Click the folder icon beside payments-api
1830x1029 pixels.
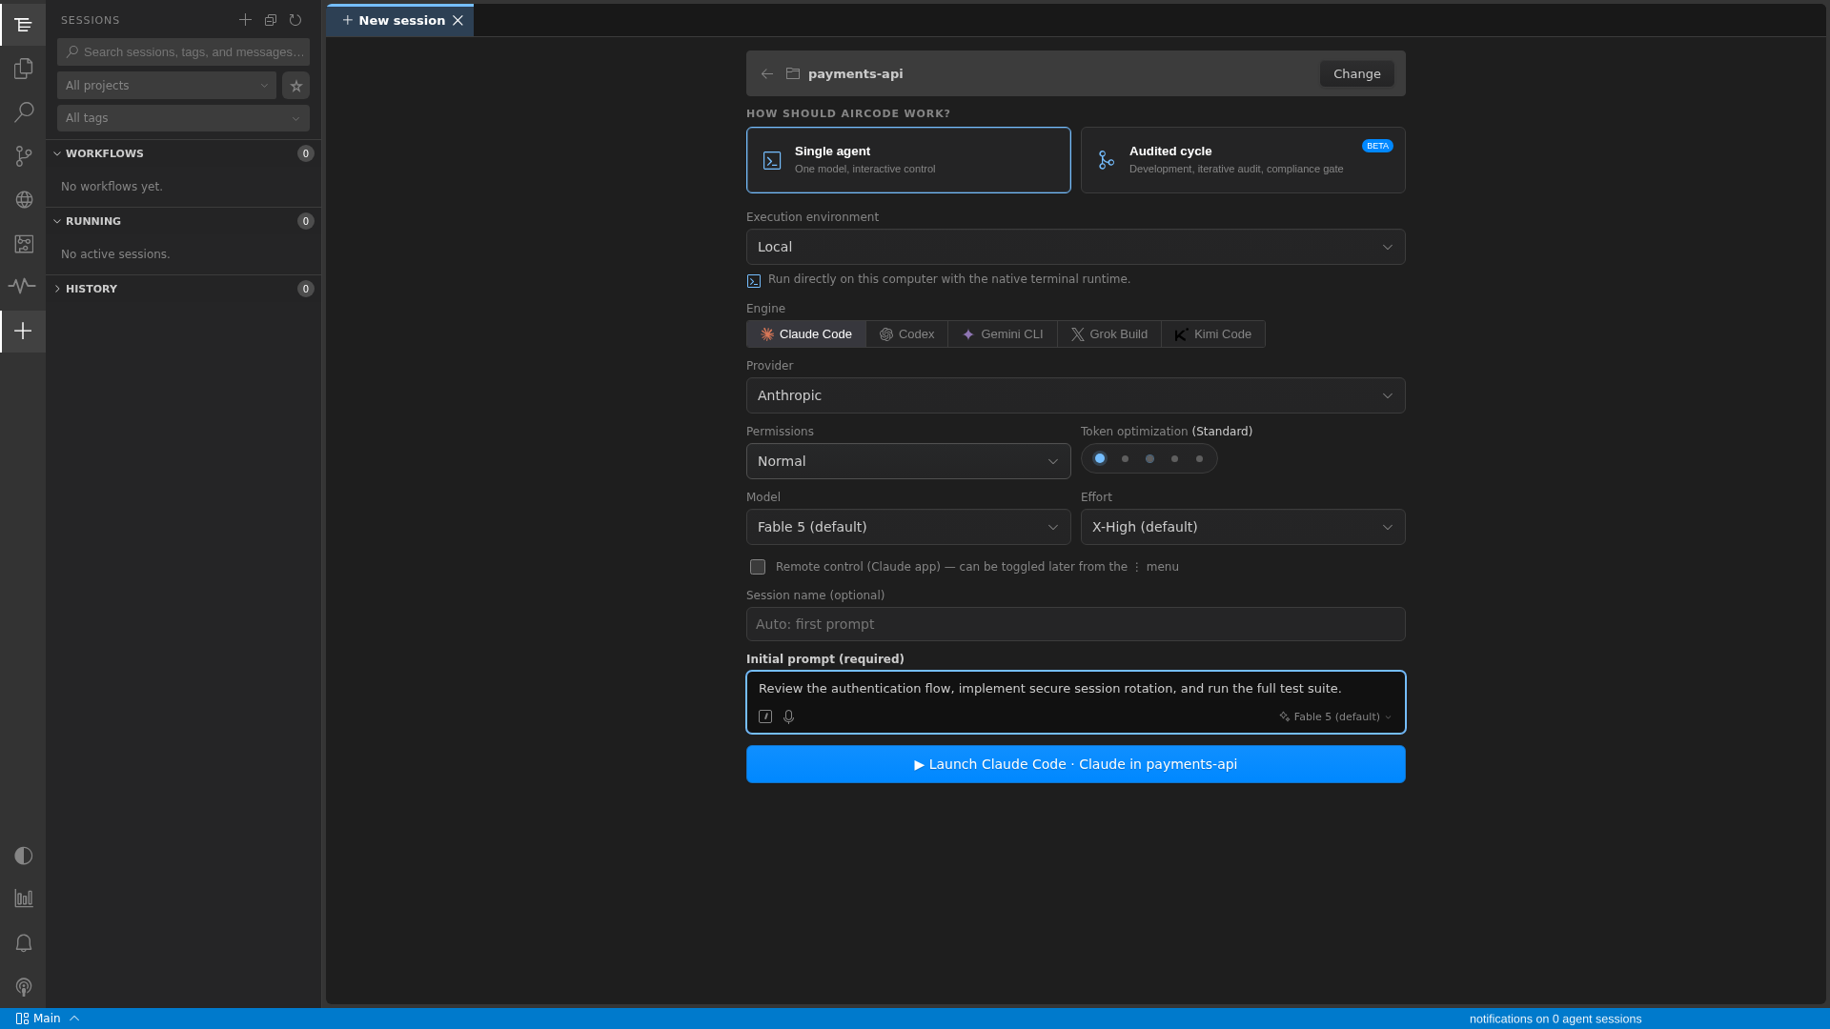tap(793, 73)
